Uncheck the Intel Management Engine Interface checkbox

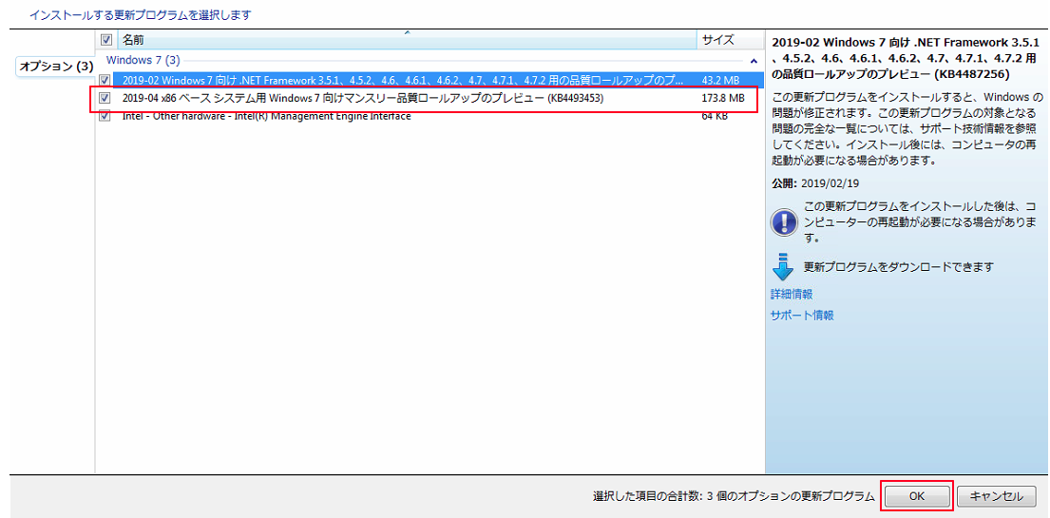pyautogui.click(x=105, y=116)
